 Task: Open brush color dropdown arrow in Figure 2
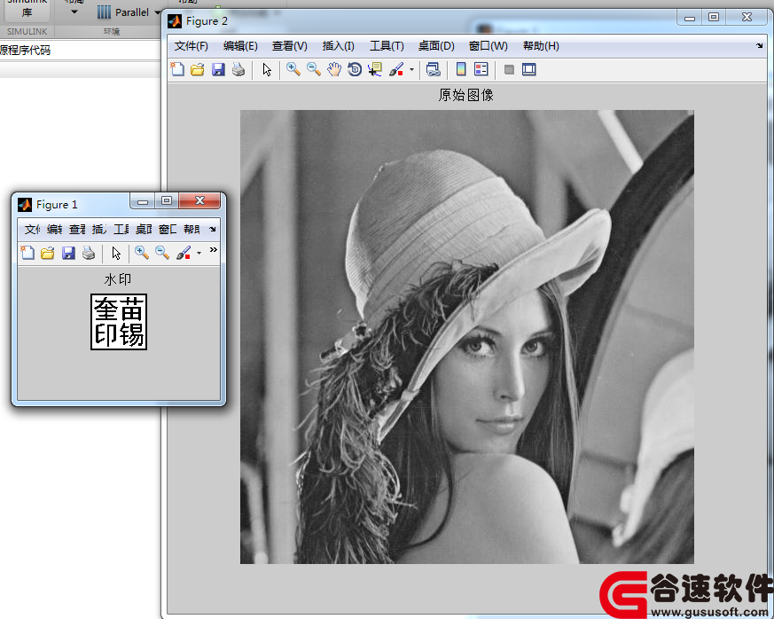tap(411, 69)
